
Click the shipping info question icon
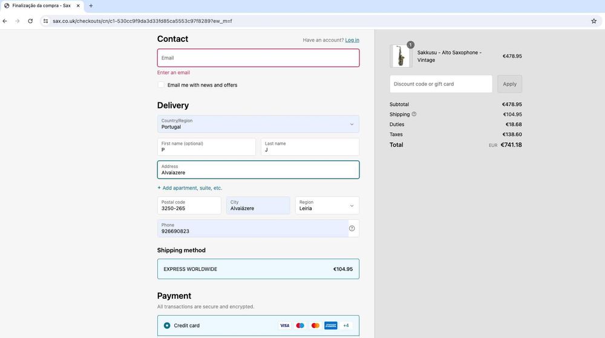[x=414, y=114]
